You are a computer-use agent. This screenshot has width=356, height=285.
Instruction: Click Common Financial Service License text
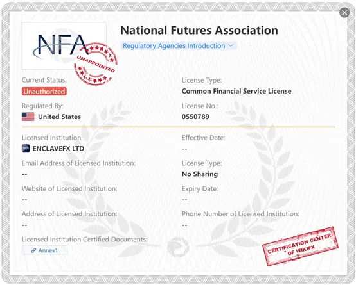236,91
